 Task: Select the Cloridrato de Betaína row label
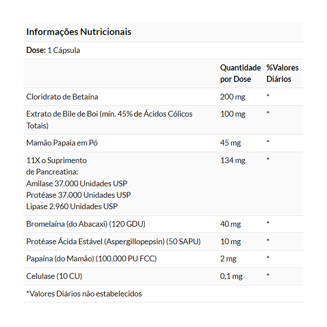tap(62, 97)
